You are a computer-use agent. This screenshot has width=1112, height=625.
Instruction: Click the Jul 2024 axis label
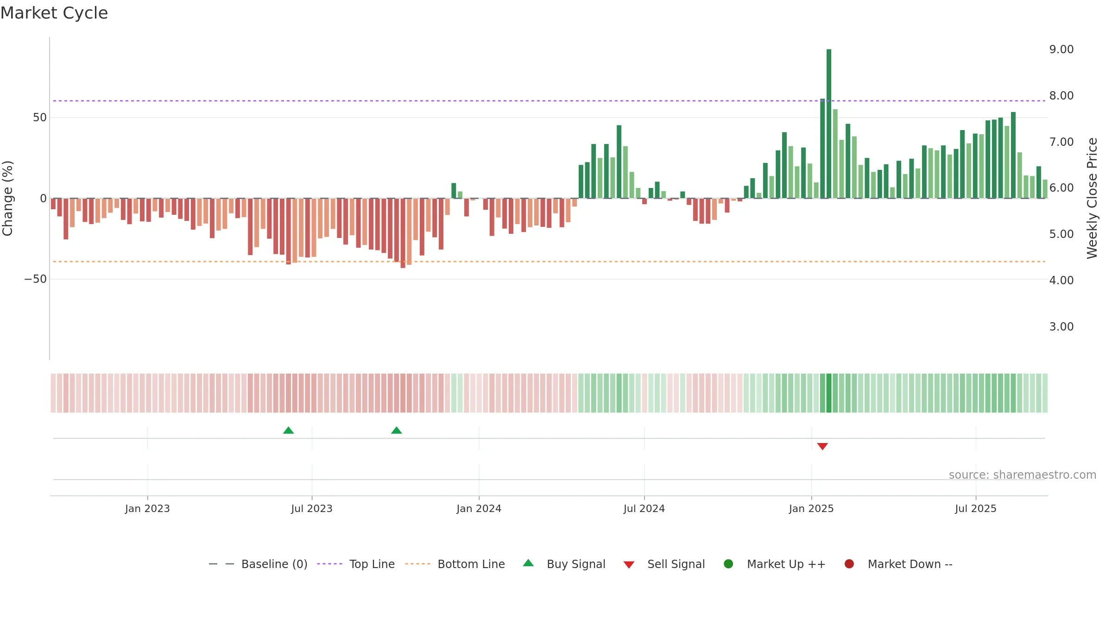644,509
